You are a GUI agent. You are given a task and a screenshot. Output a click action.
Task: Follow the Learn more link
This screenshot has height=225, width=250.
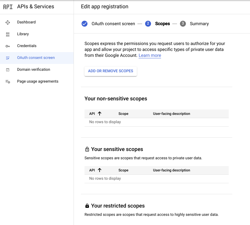click(150, 55)
